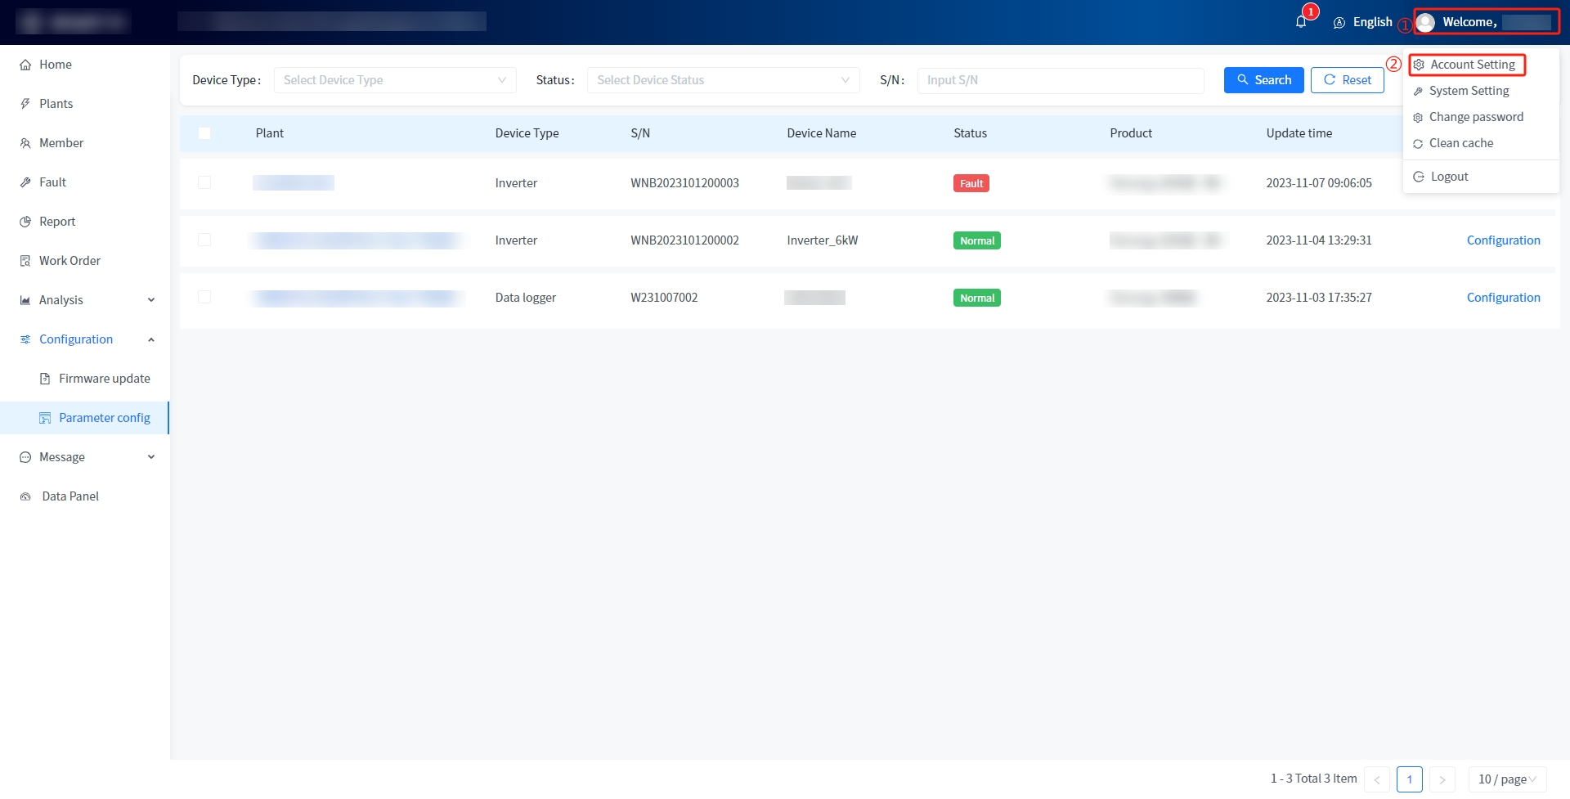Open the Select Device Status dropdown

click(x=723, y=80)
